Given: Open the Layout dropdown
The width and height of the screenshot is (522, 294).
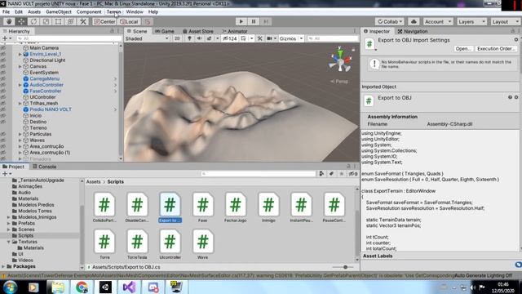Looking at the screenshot, I should pos(504,22).
